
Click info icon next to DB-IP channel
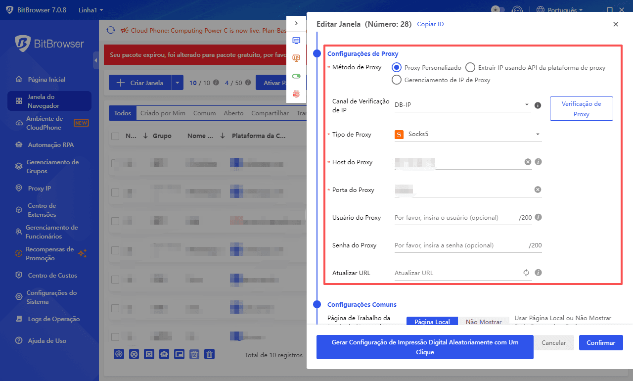538,105
